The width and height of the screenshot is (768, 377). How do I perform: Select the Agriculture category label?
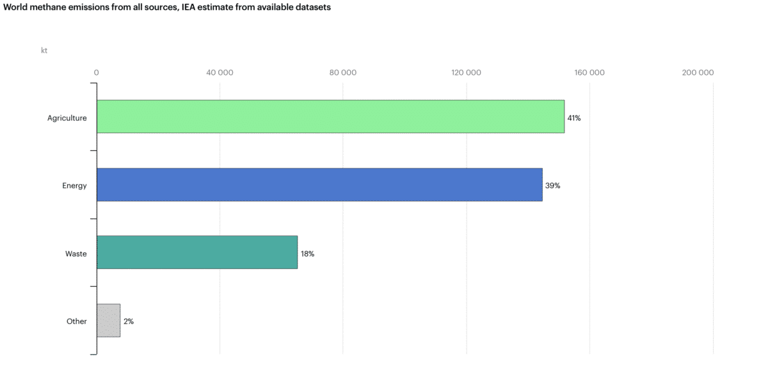point(67,118)
